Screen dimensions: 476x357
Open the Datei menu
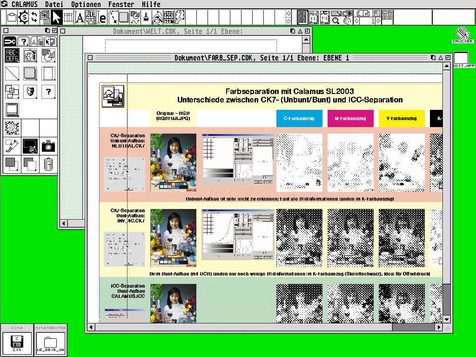pyautogui.click(x=54, y=4)
